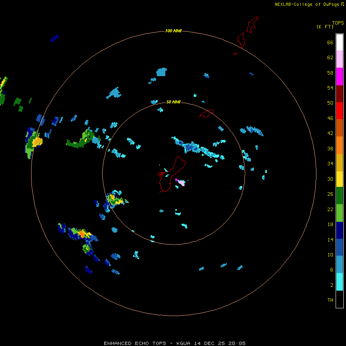This screenshot has height=346, width=346.
Task: Click the ENHANCED ECHO TOPS product title
Action: pos(135,343)
